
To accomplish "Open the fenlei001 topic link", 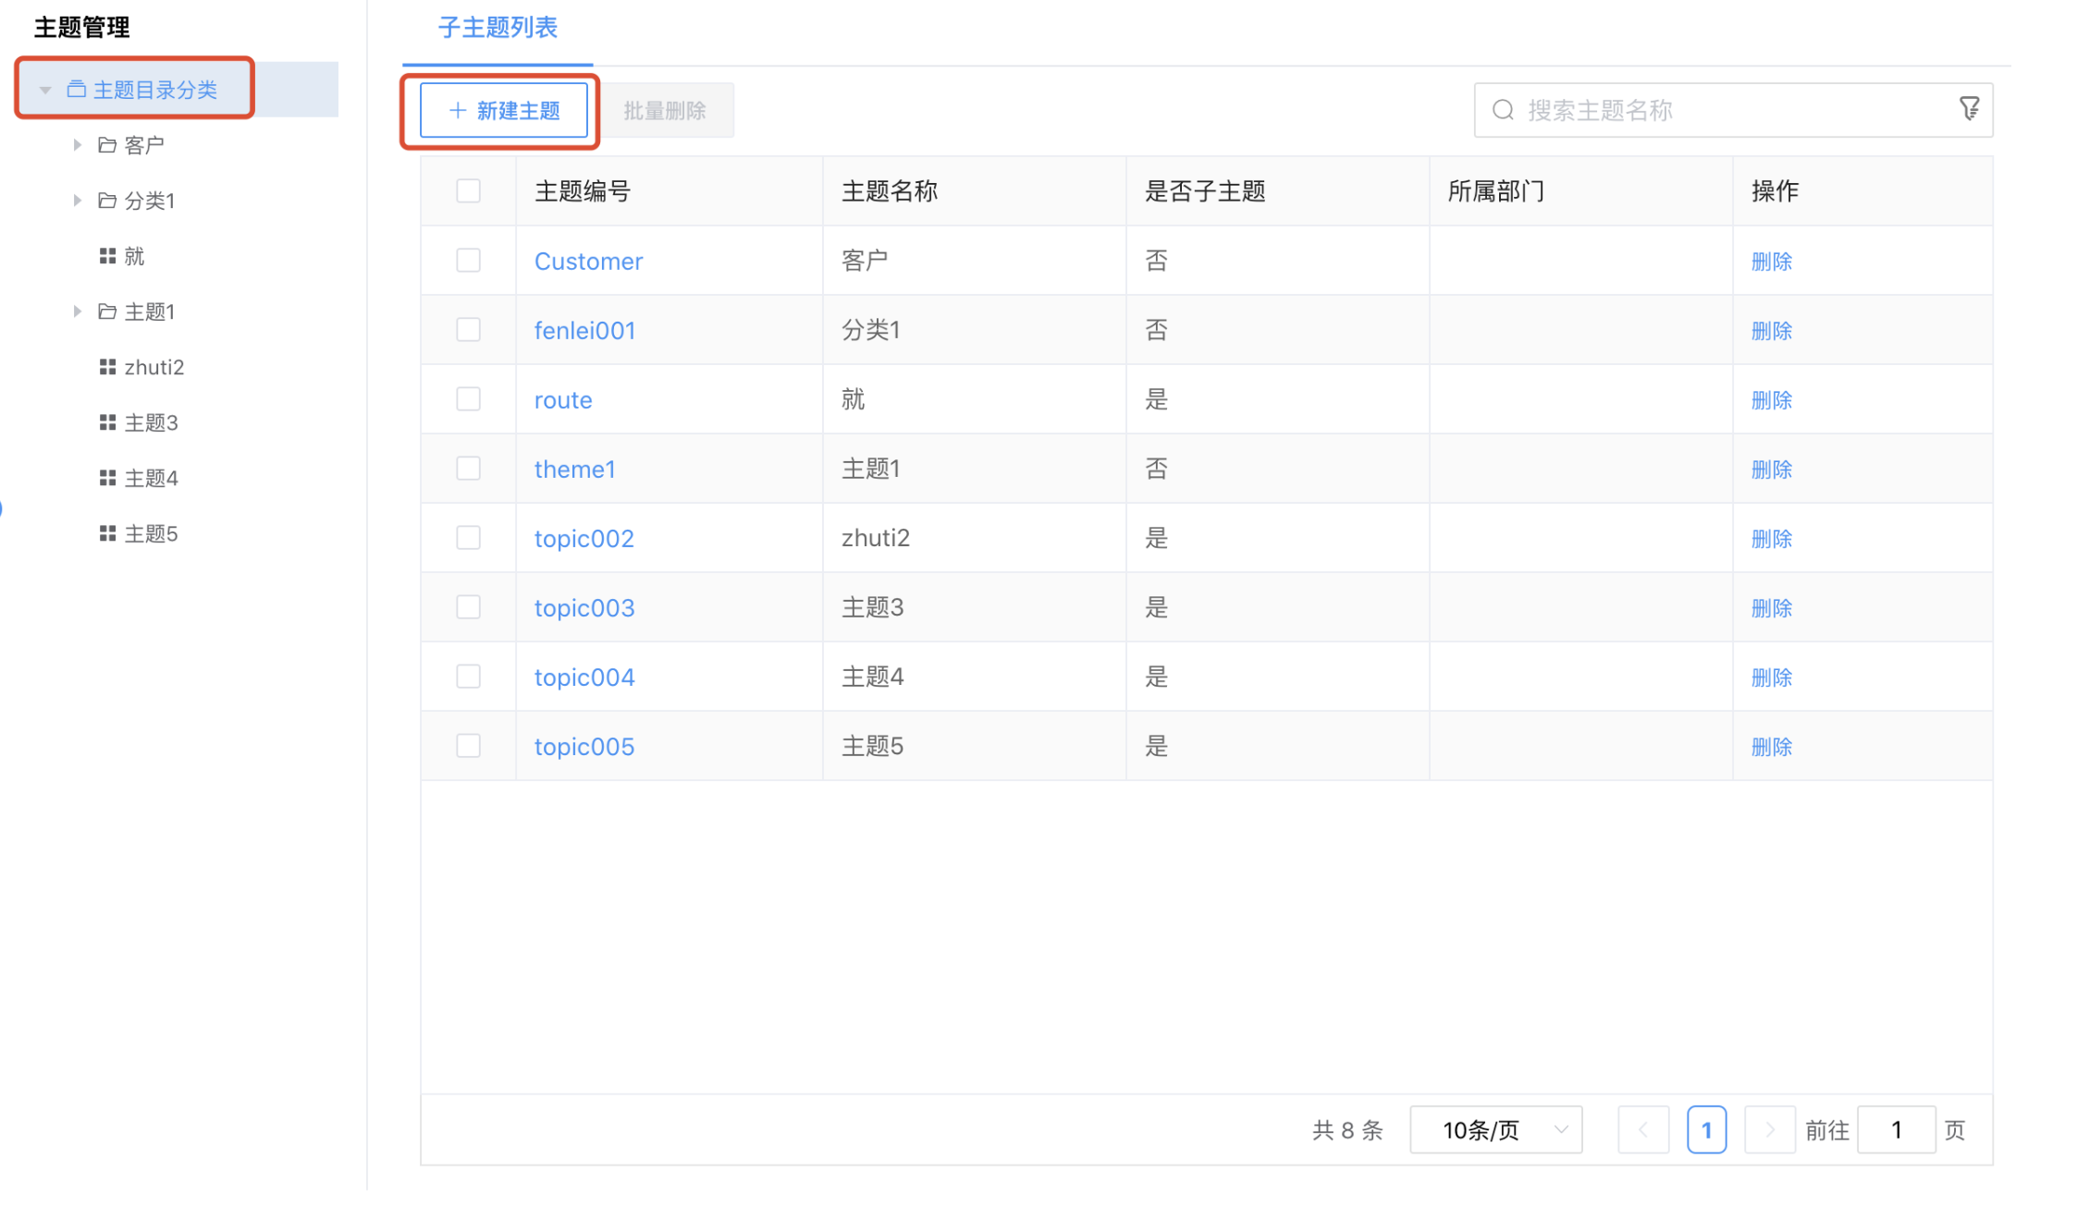I will coord(584,330).
